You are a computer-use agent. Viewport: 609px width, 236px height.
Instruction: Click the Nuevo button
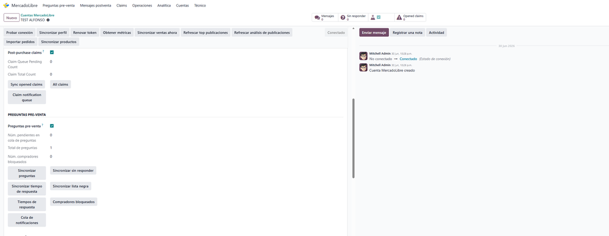click(12, 17)
